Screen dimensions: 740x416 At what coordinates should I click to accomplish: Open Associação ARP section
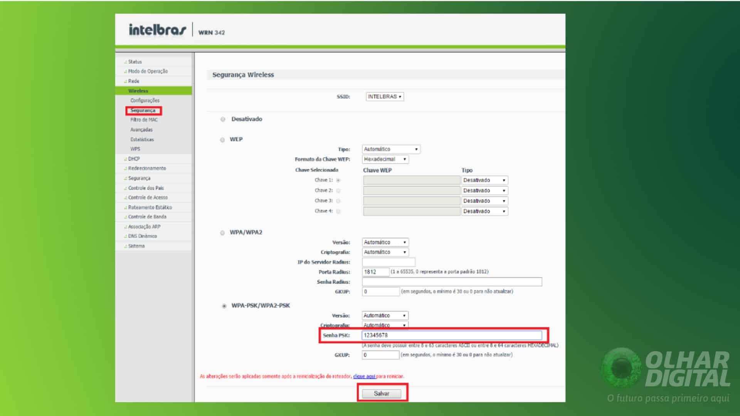tap(144, 227)
